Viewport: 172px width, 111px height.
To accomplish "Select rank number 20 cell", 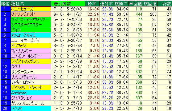I will (6, 108).
